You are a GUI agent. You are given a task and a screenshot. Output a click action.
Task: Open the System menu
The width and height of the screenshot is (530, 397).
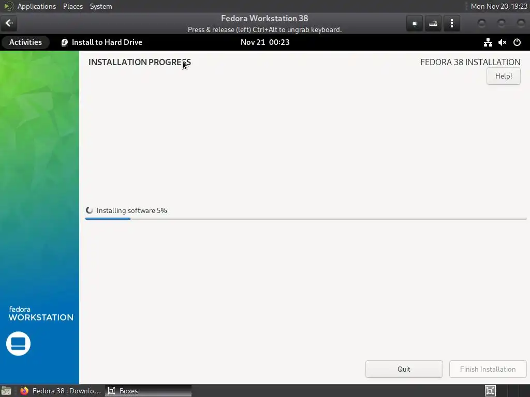pos(101,6)
